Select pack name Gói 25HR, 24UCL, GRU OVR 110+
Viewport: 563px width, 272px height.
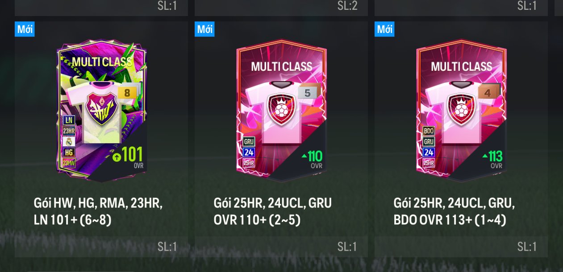[272, 211]
